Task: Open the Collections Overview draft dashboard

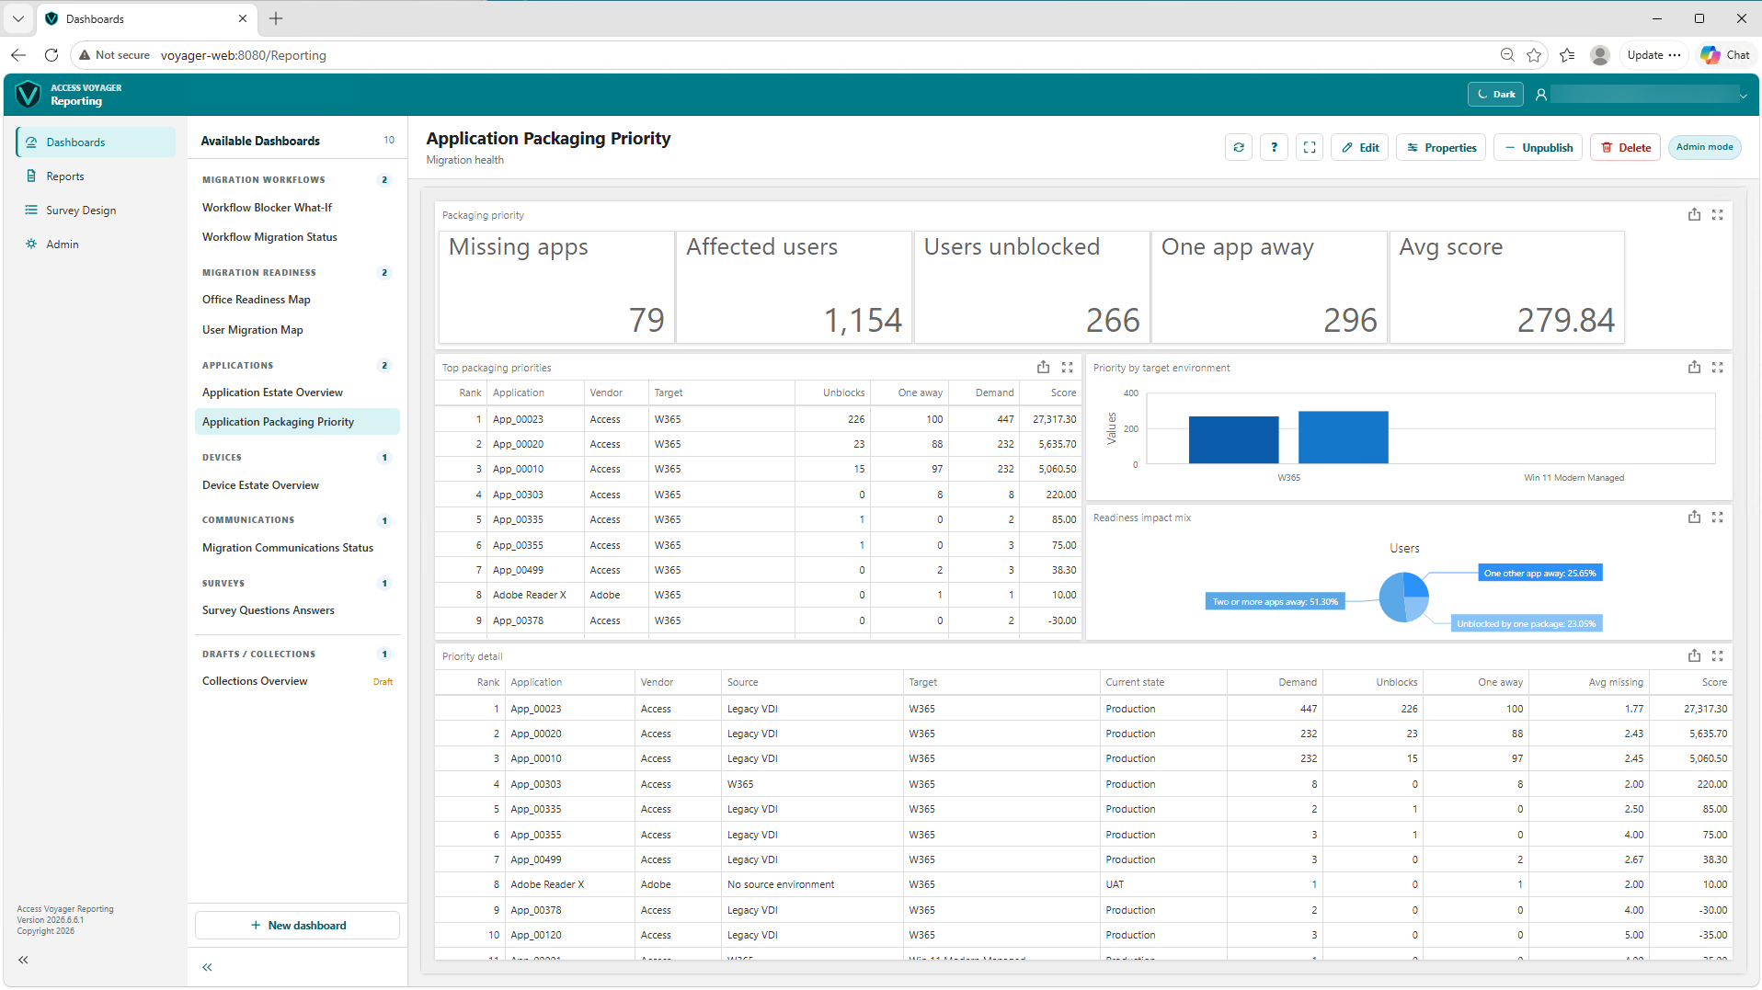Action: [x=297, y=681]
